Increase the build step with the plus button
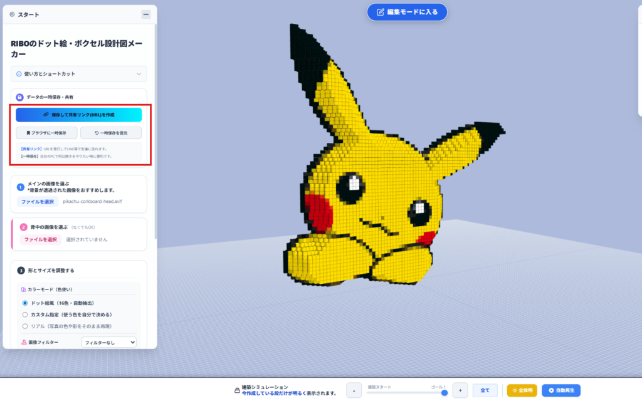 460,390
